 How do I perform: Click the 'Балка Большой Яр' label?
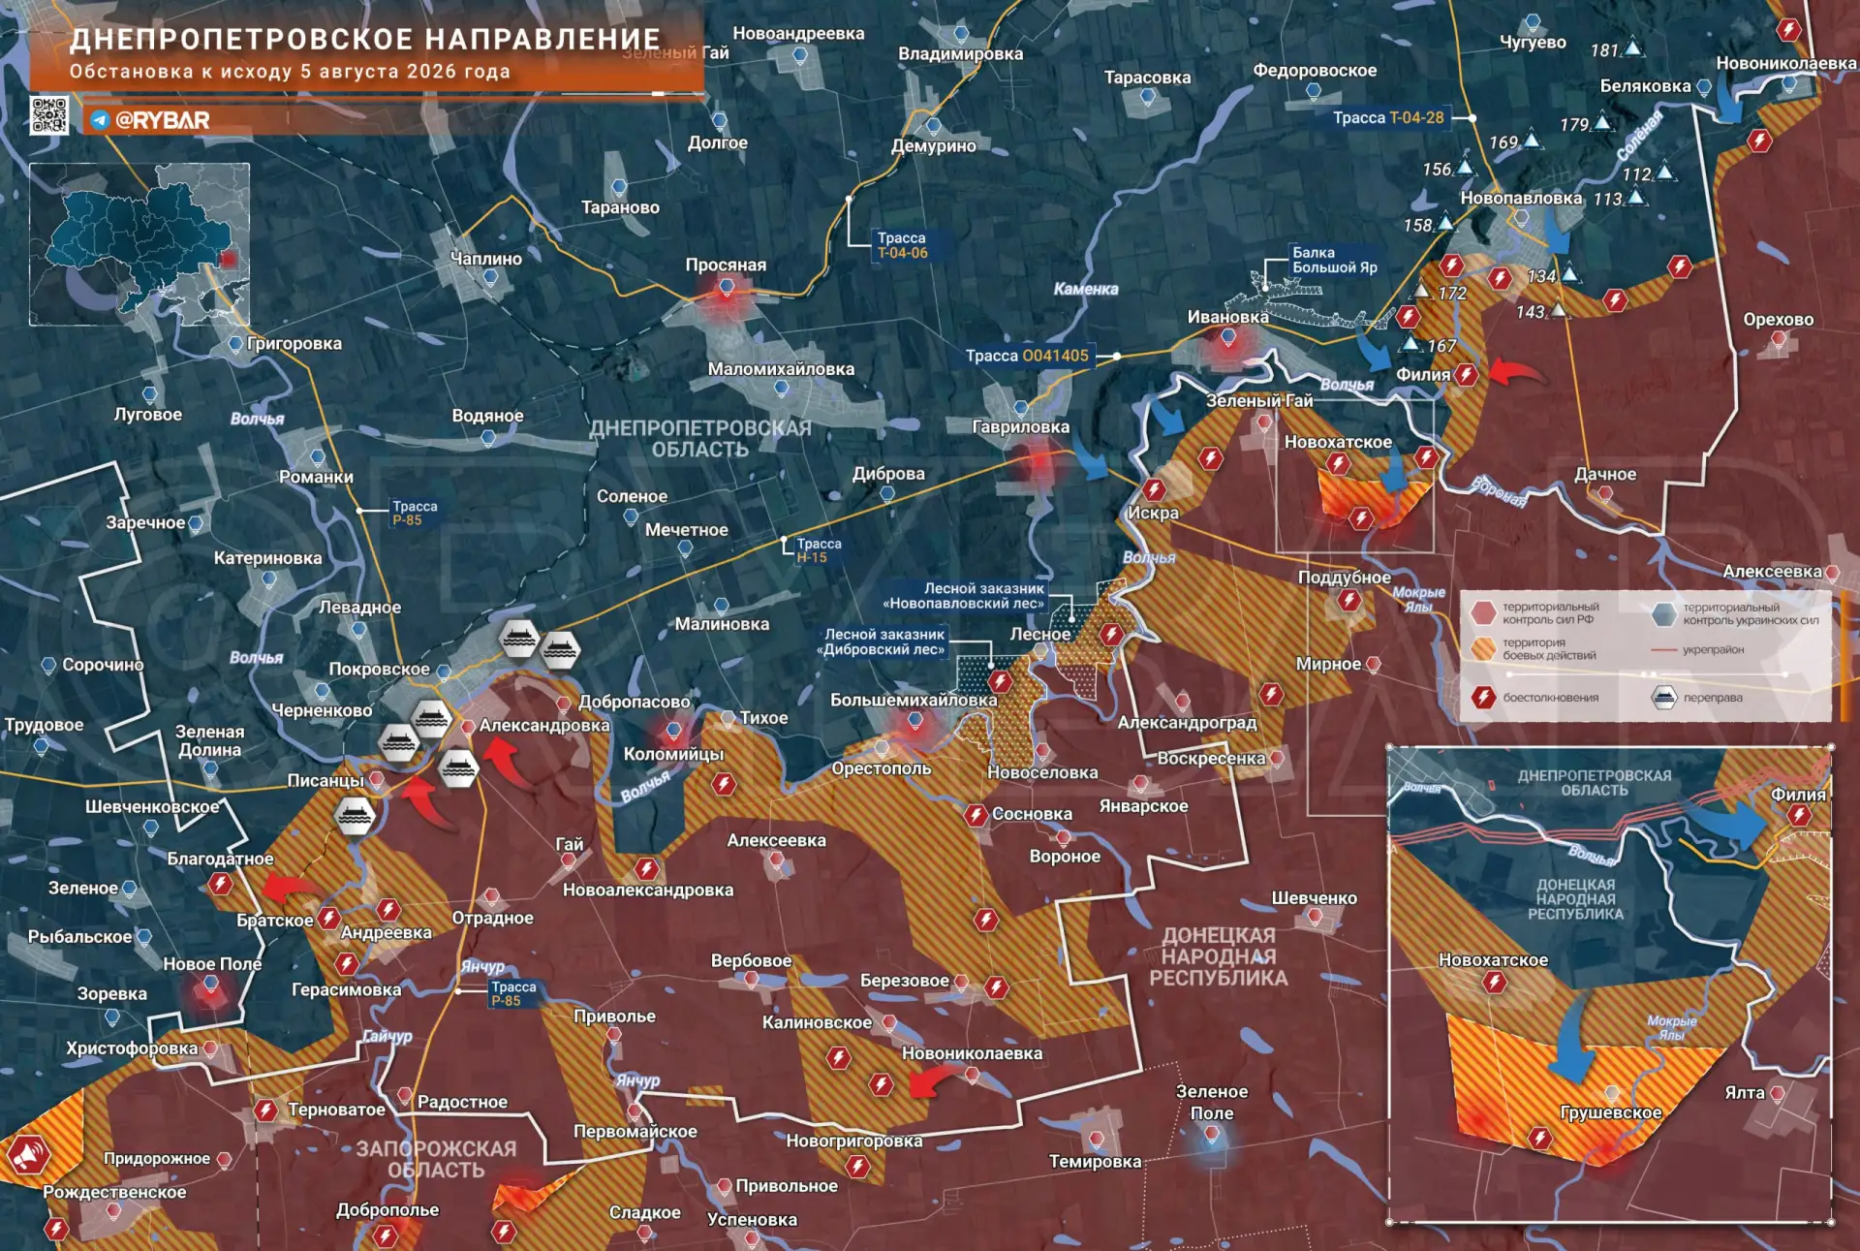tap(1334, 260)
